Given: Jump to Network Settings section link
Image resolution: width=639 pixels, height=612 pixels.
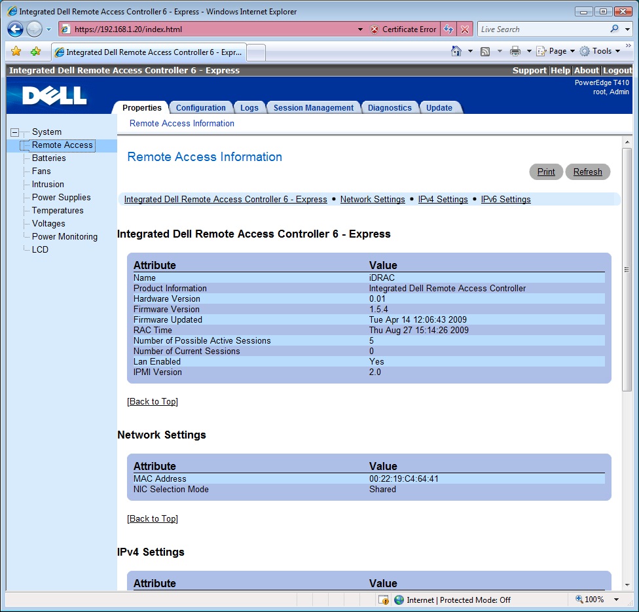Looking at the screenshot, I should (373, 199).
